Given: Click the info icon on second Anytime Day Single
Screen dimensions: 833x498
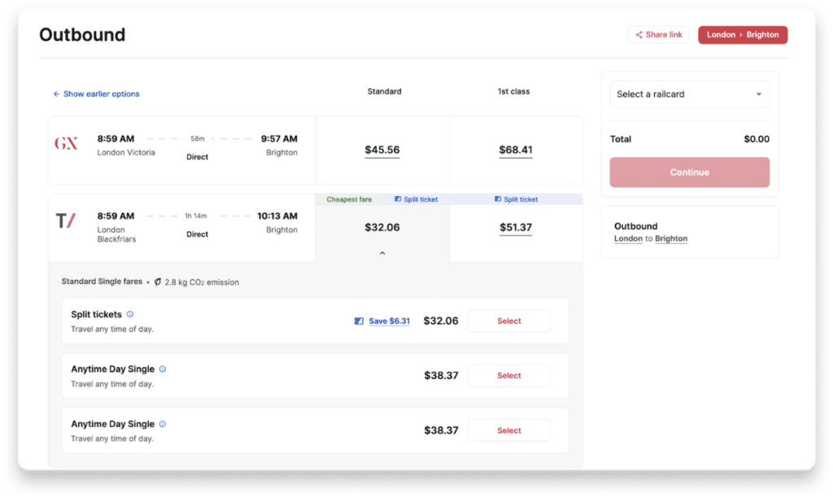Looking at the screenshot, I should pos(161,424).
